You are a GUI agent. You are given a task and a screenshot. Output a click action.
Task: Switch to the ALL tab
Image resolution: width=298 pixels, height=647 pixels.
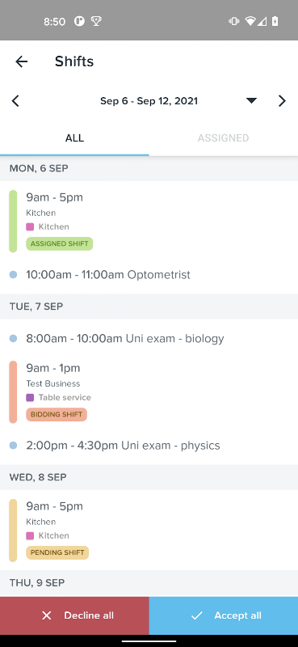74,137
